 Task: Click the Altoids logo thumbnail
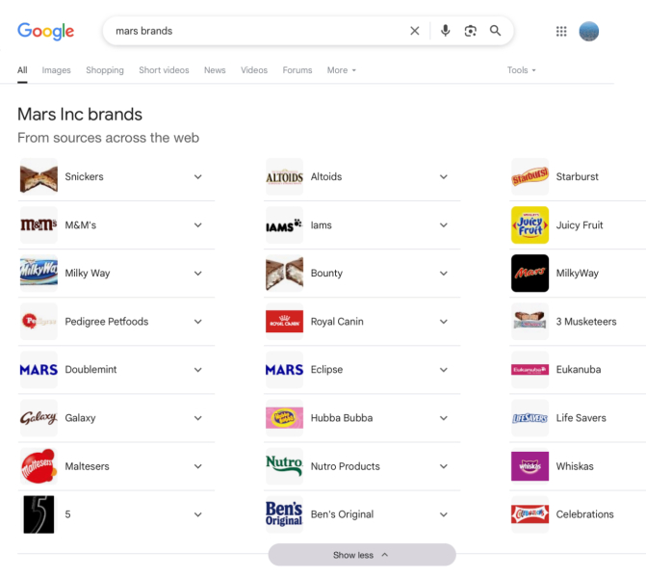click(x=284, y=177)
